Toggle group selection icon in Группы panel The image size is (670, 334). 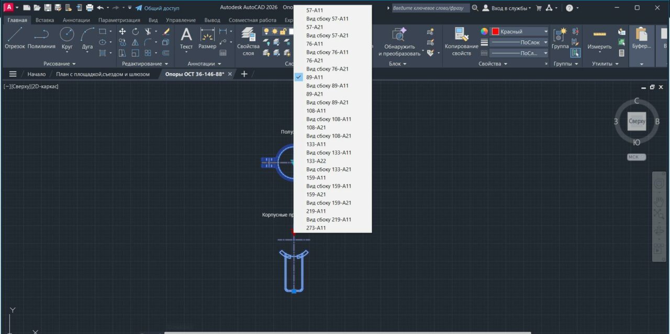[x=575, y=53]
